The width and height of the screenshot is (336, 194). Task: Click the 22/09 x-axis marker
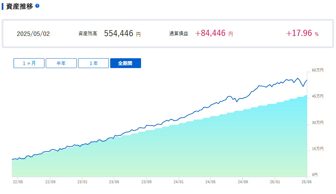[x=50, y=182]
